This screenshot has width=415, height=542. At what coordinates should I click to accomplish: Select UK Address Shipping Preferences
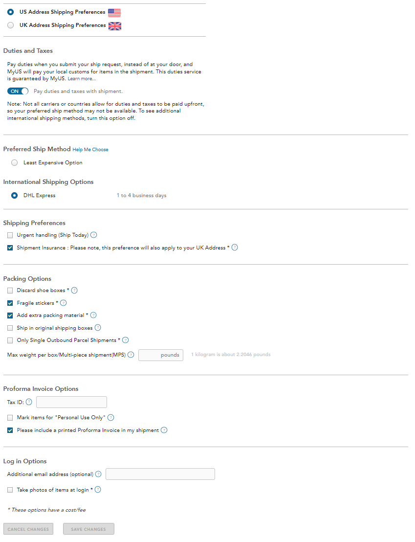pos(10,25)
